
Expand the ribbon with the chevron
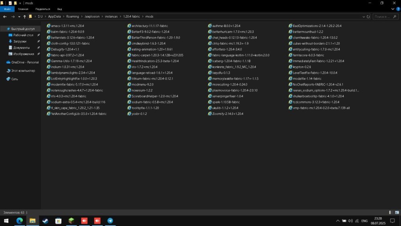pyautogui.click(x=393, y=9)
